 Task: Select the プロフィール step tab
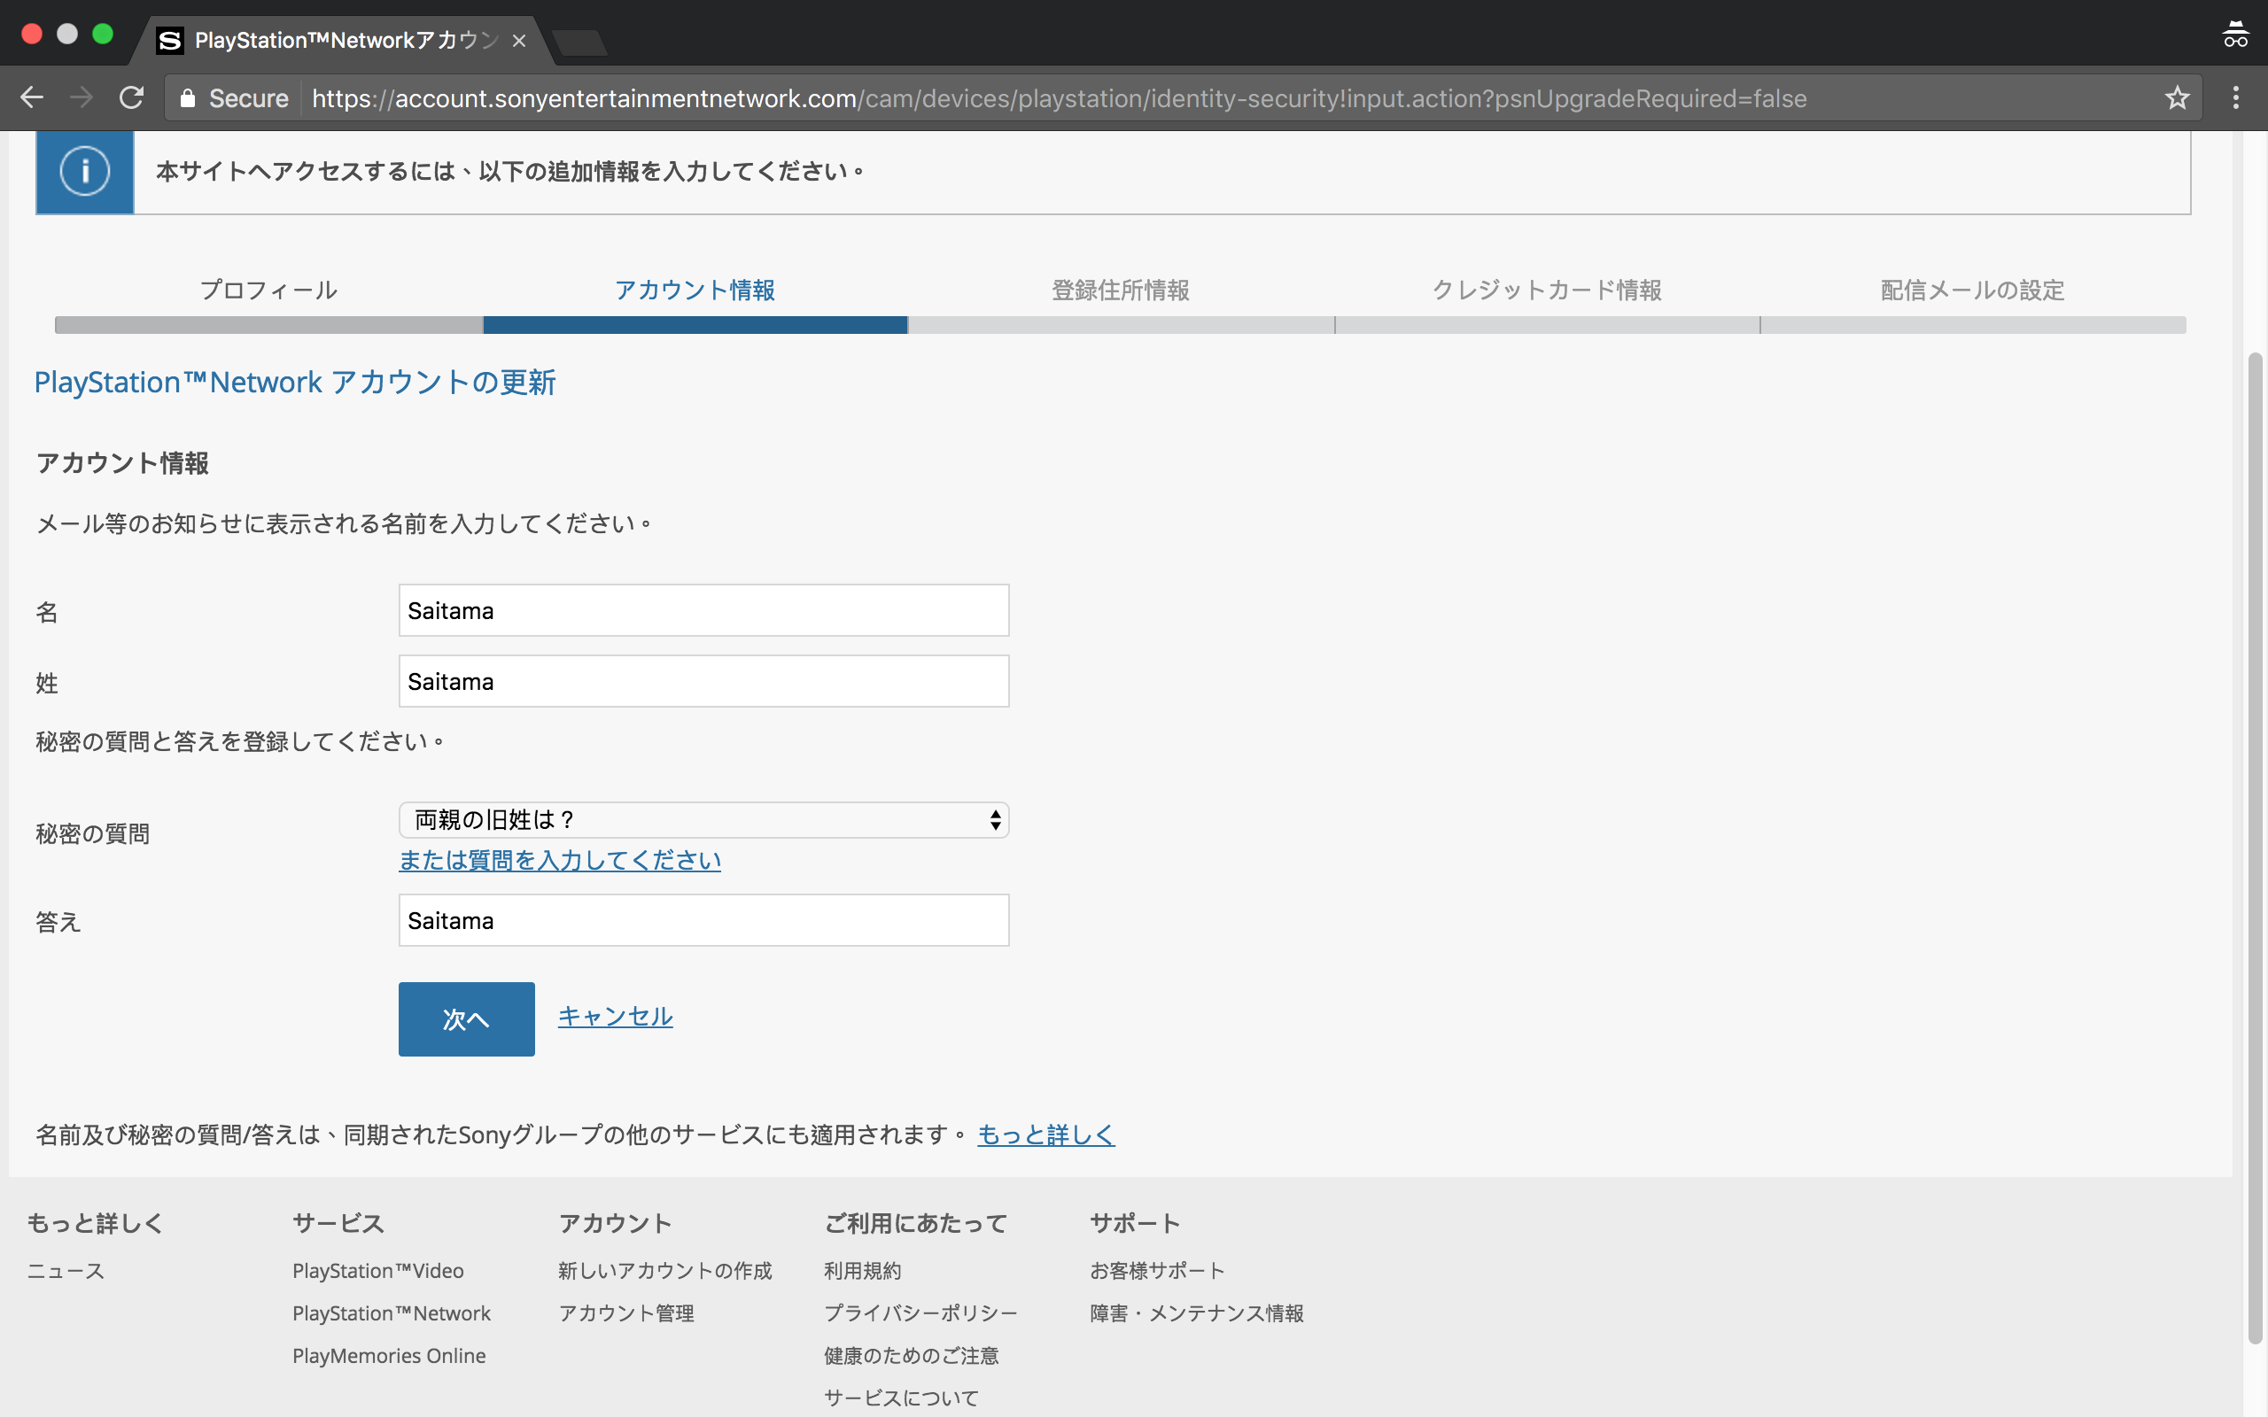point(268,290)
